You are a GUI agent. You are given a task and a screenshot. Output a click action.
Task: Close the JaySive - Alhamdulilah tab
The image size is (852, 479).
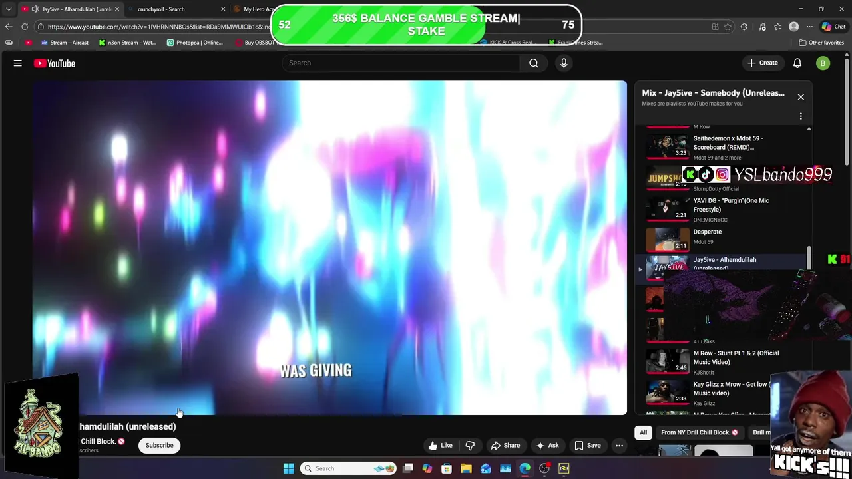tap(117, 9)
